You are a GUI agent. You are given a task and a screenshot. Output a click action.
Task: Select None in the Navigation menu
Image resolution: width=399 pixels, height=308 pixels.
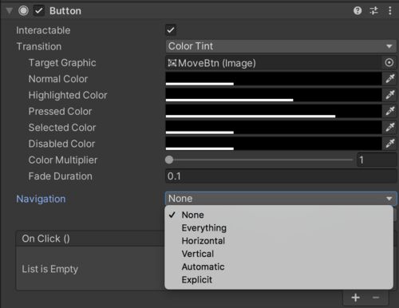pos(279,215)
